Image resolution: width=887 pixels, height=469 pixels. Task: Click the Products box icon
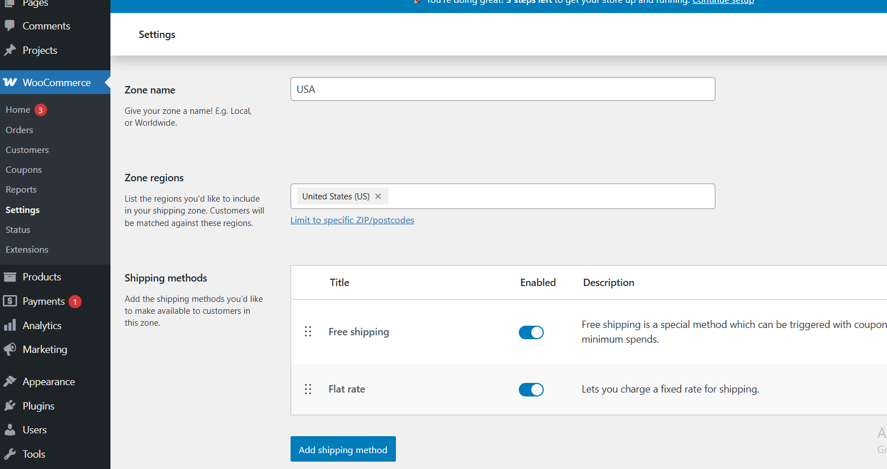tap(10, 277)
